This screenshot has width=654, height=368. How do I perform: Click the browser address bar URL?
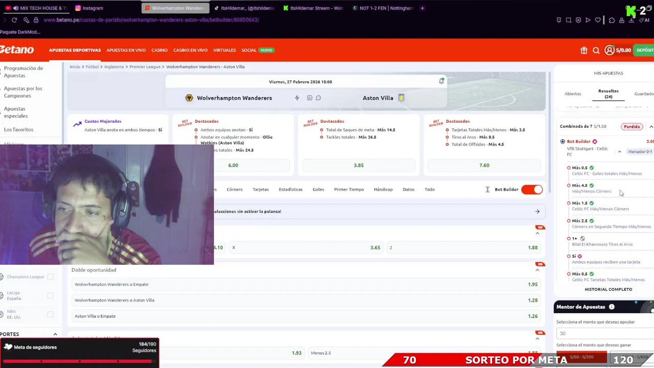(x=151, y=20)
